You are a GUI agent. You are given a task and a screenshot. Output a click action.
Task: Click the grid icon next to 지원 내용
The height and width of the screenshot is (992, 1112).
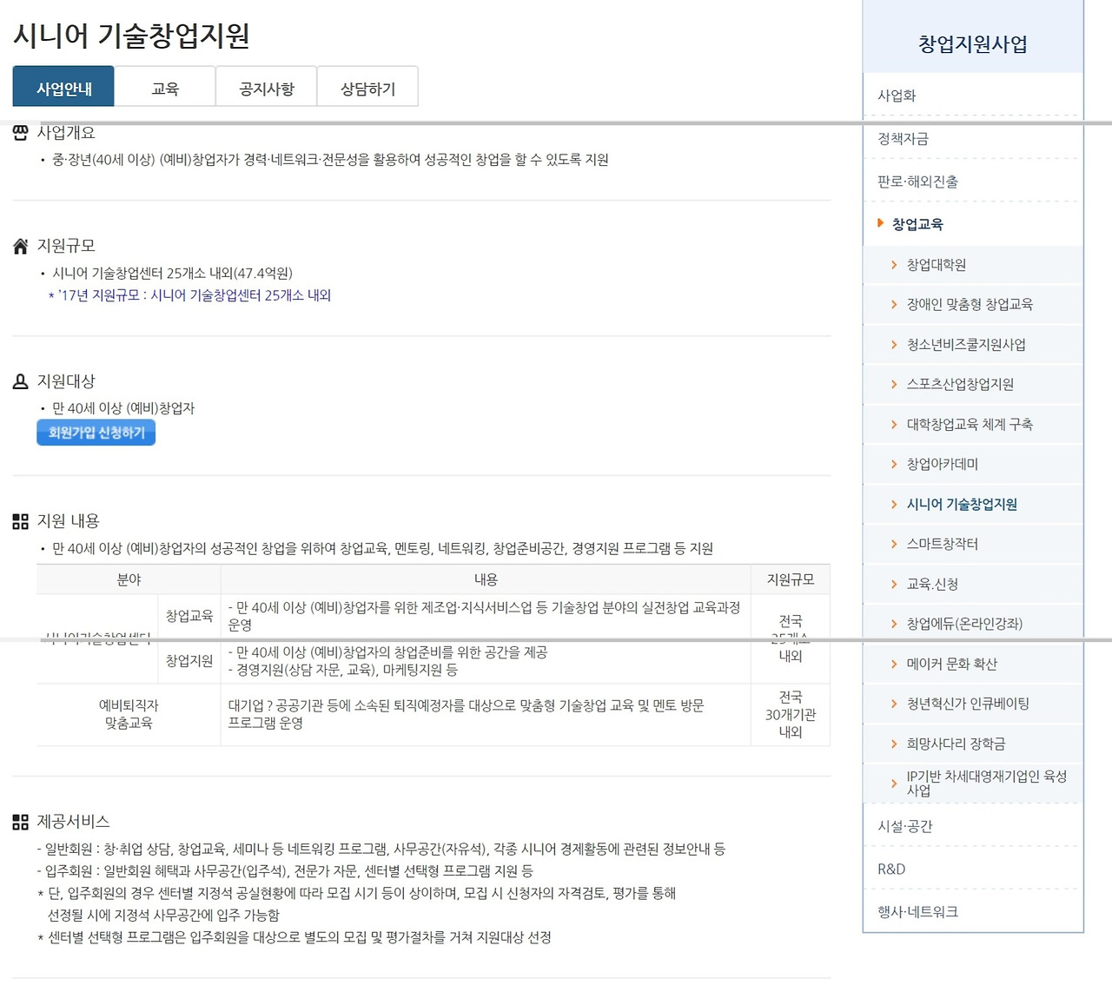(19, 520)
